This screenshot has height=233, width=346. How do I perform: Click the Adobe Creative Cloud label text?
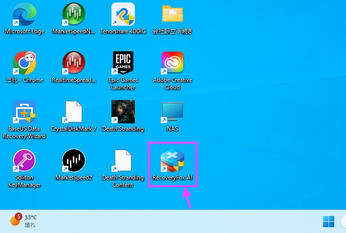[173, 83]
